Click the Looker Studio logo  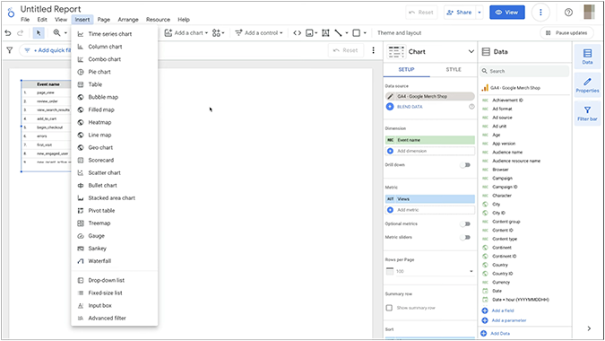(x=11, y=13)
